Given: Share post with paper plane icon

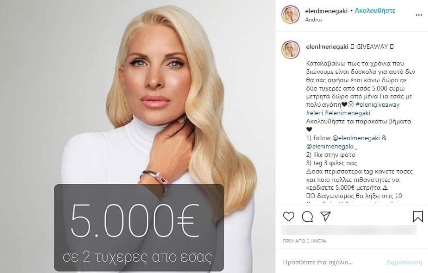Looking at the screenshot, I should click(x=325, y=216).
